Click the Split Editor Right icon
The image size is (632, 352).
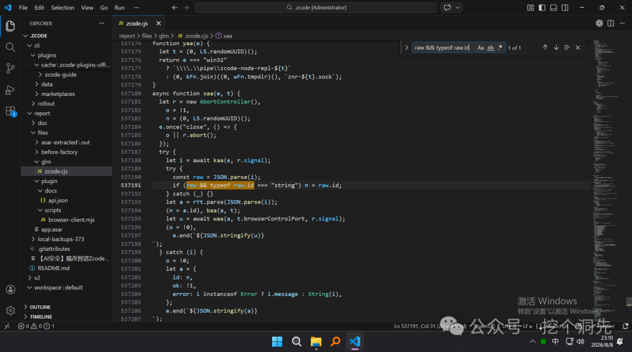[610, 23]
